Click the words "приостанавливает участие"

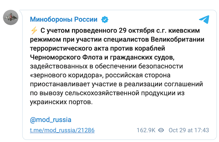[x=73, y=84]
